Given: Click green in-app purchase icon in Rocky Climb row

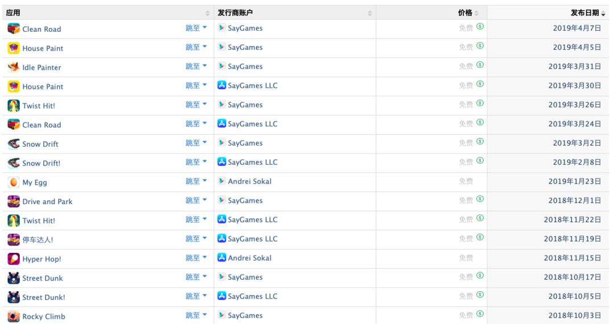Looking at the screenshot, I should (x=480, y=314).
